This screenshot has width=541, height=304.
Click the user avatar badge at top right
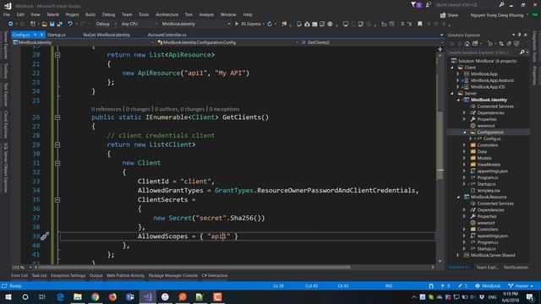(535, 15)
